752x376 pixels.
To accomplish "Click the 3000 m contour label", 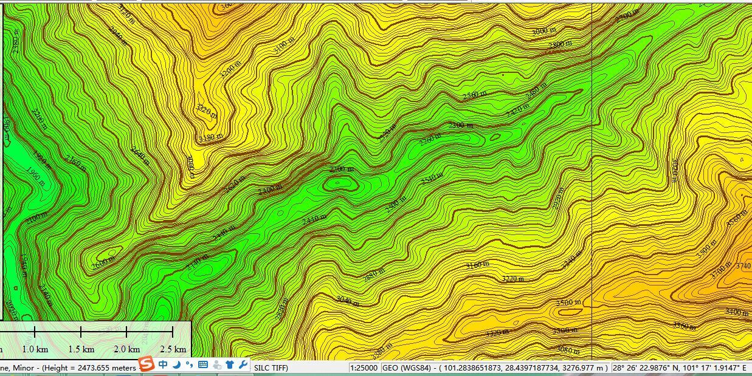I will [x=543, y=32].
